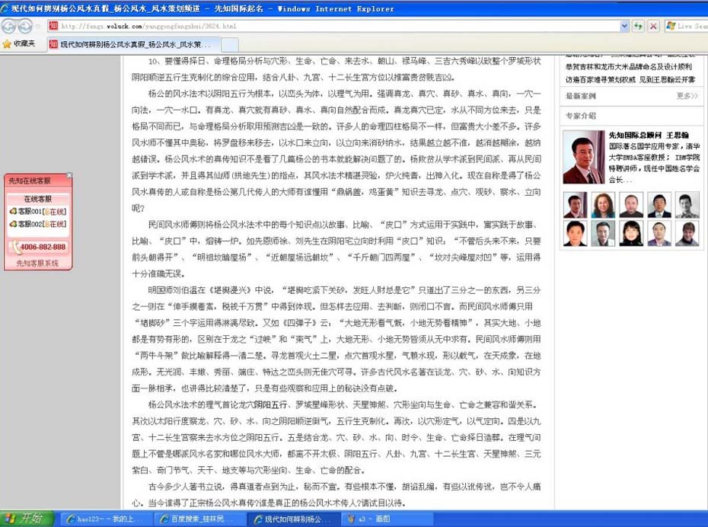
Task: Open second expert thumbnail in bottom row
Action: point(603,234)
